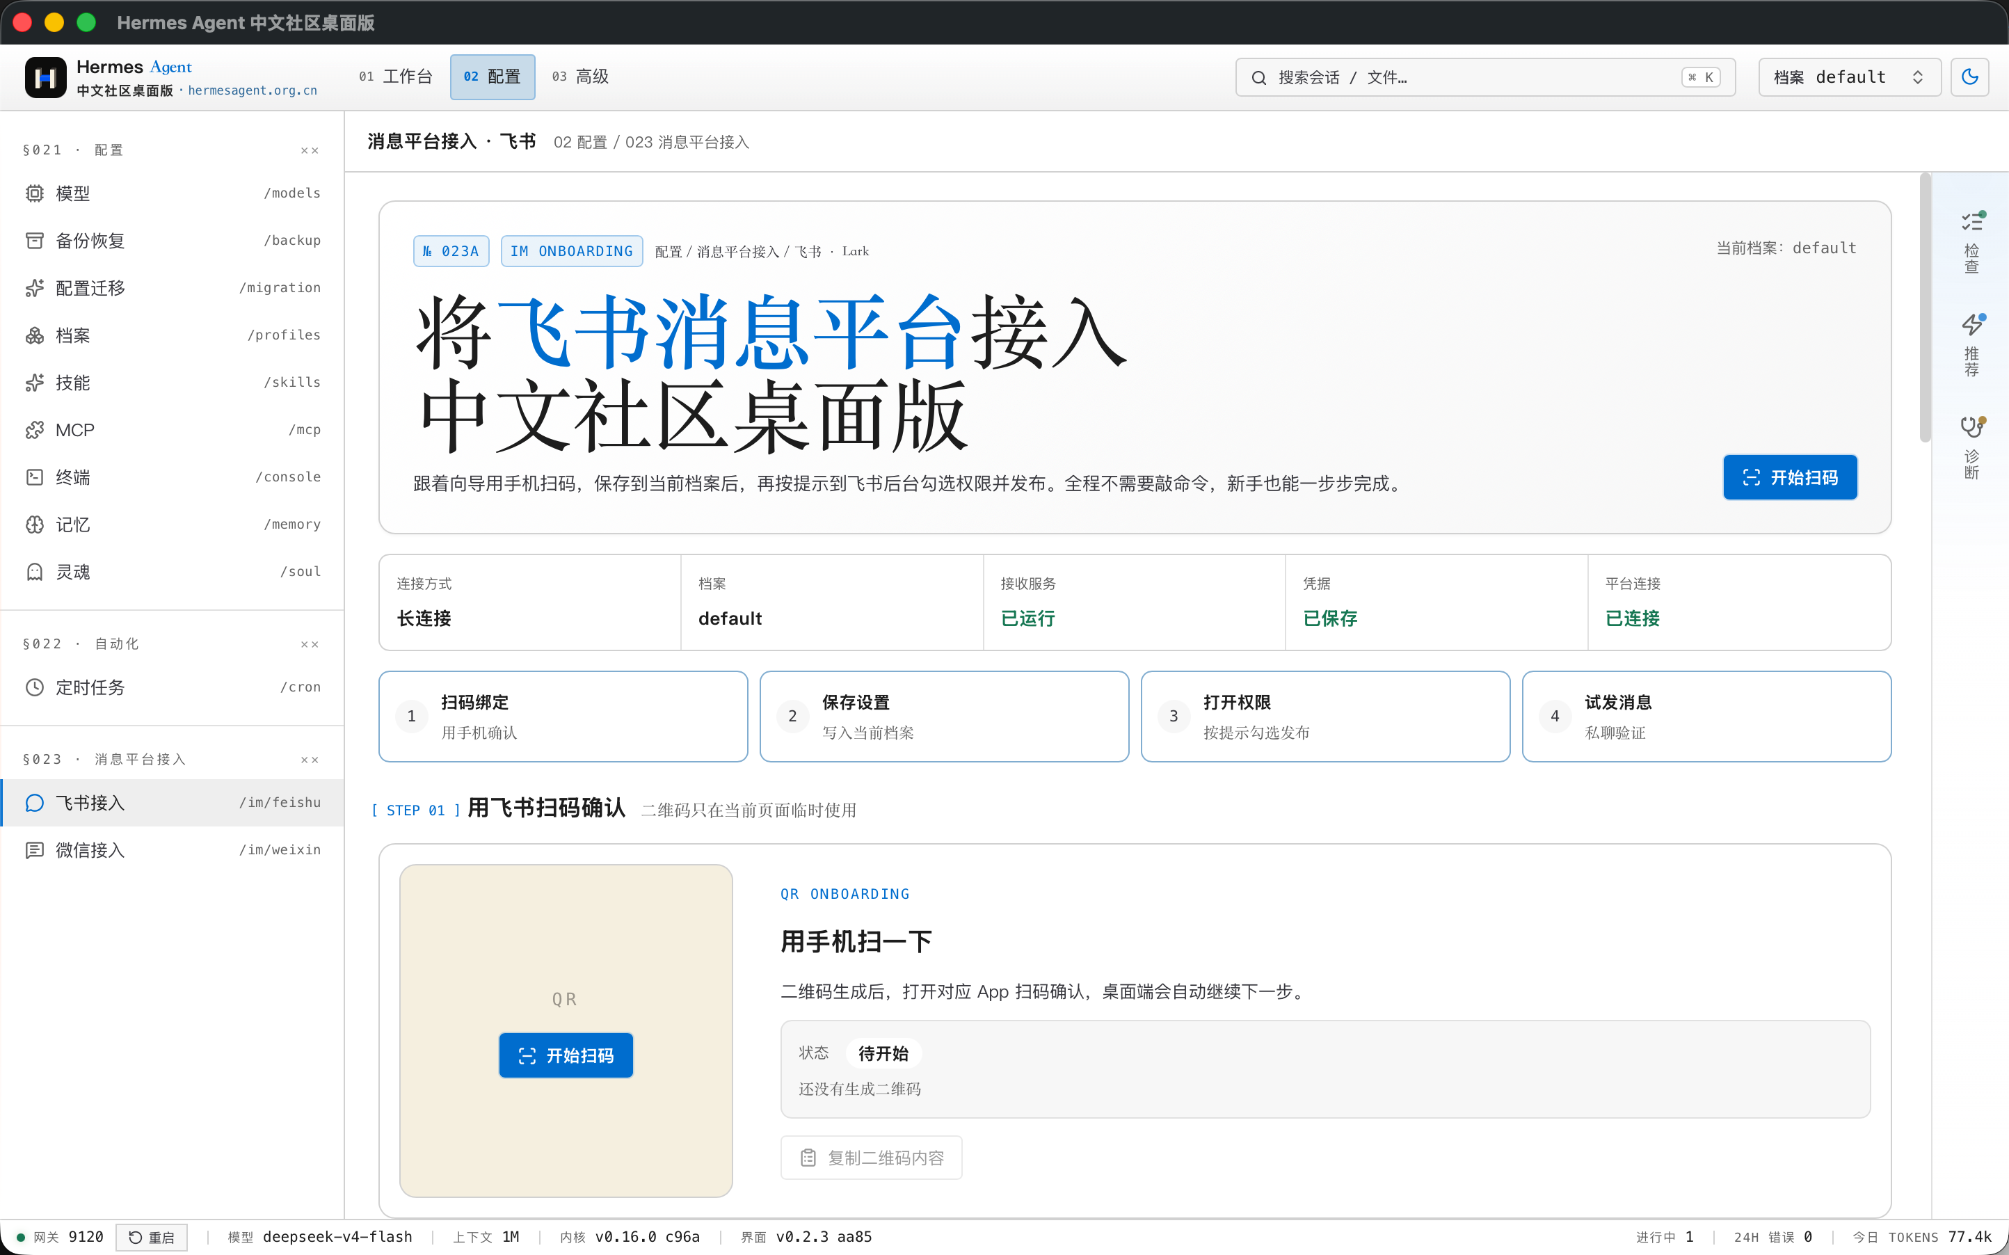Image resolution: width=2009 pixels, height=1255 pixels.
Task: Select step 4 试发消息 card
Action: click(x=1707, y=717)
